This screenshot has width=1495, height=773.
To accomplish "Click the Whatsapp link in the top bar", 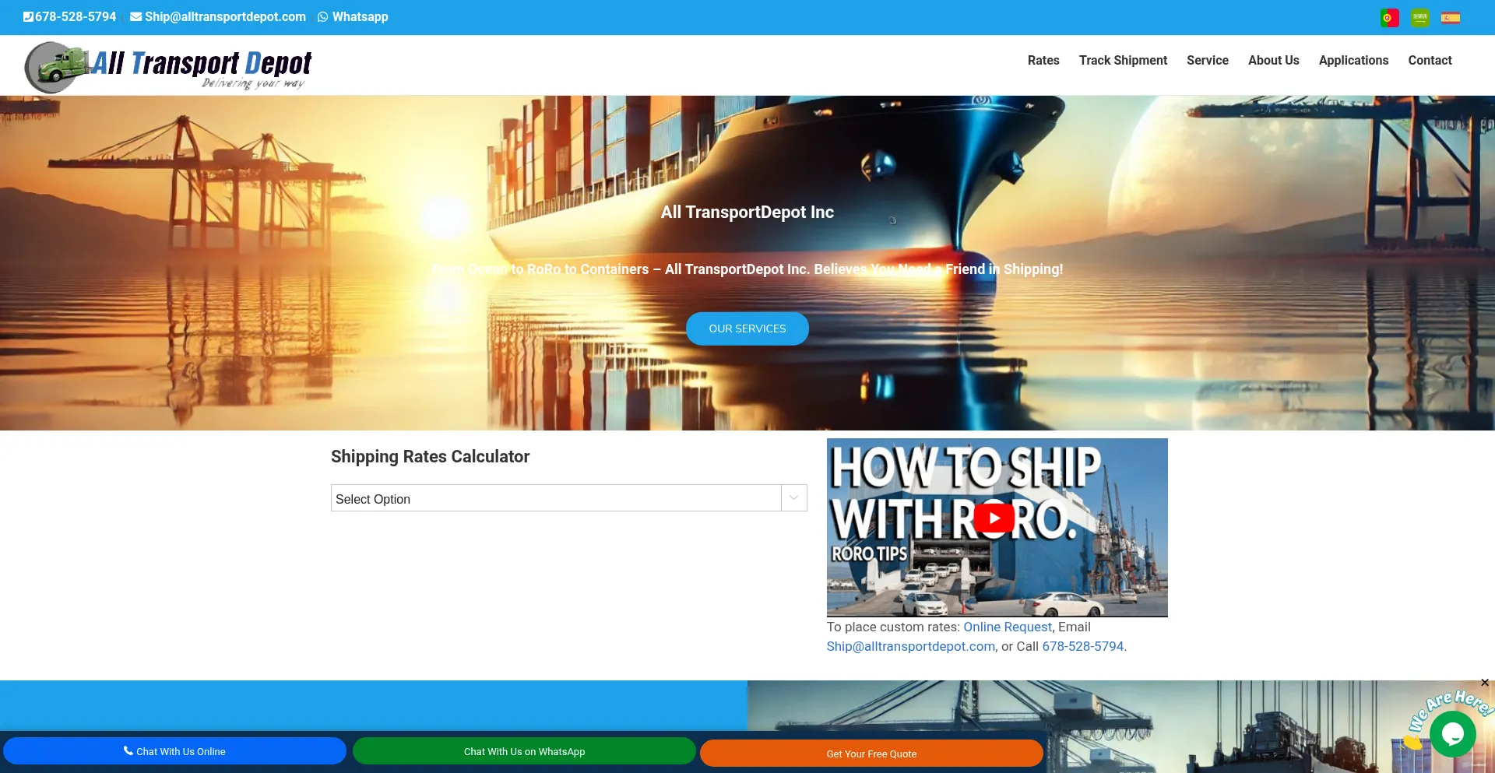I will (360, 17).
